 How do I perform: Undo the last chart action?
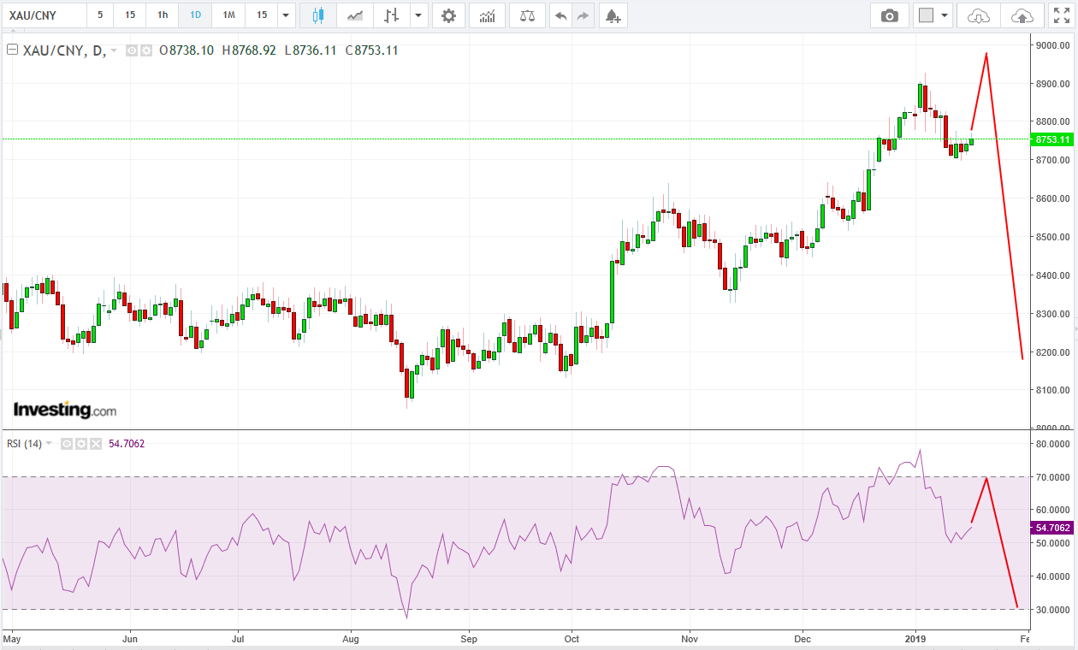(560, 15)
